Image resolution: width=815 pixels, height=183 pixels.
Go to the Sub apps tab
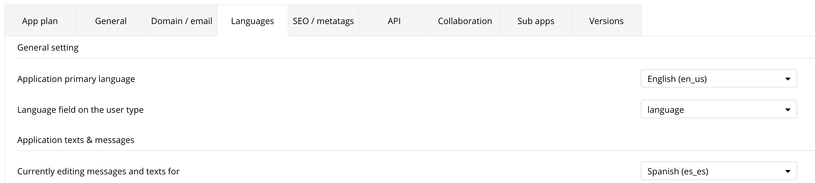536,21
